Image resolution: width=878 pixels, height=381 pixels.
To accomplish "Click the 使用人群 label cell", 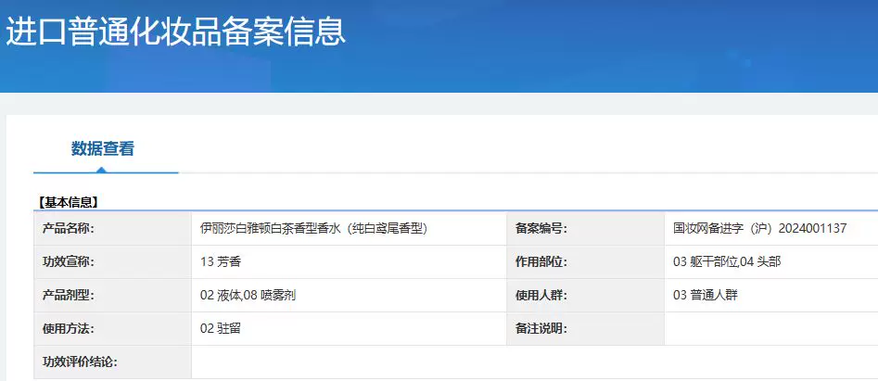I will (541, 295).
